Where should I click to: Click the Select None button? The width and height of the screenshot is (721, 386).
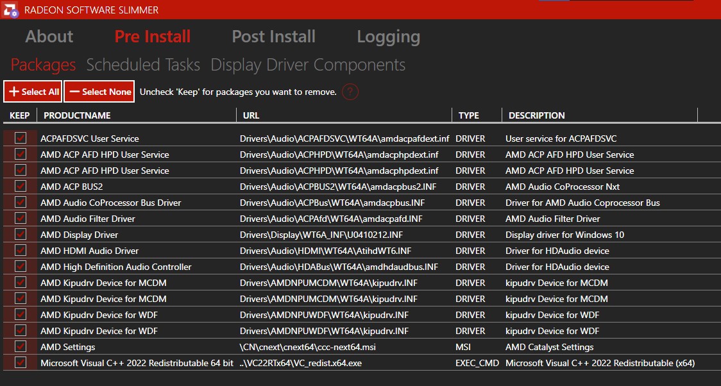pos(99,92)
